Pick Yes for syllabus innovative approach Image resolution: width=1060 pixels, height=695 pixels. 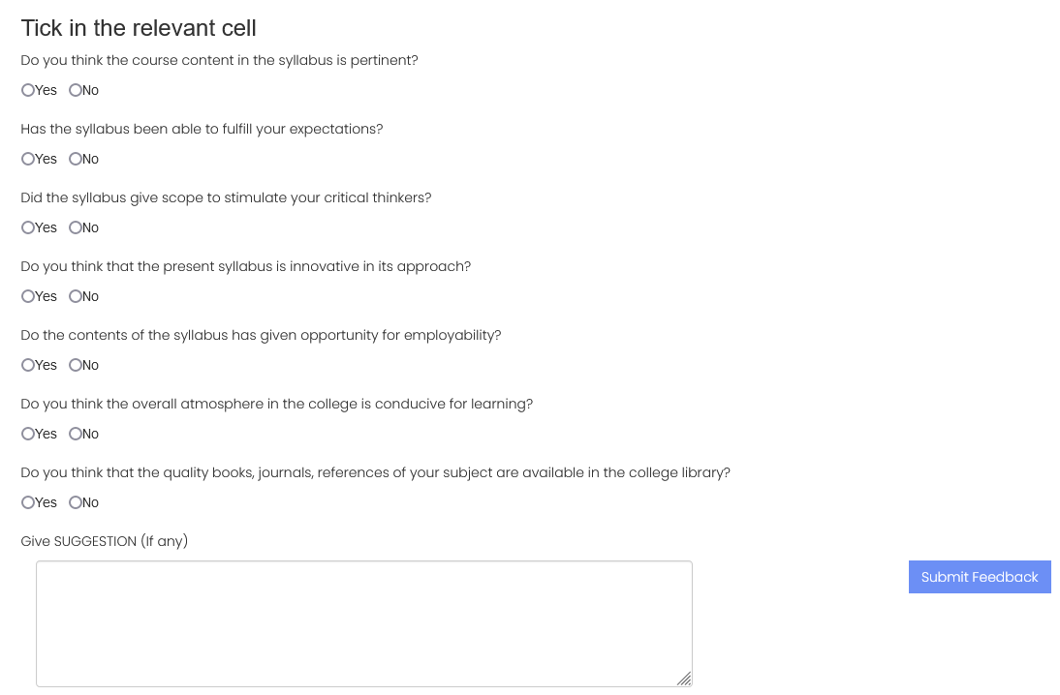tap(28, 296)
